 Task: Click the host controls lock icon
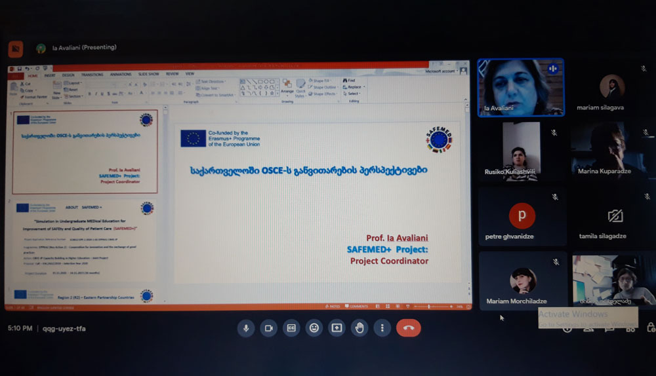[649, 328]
